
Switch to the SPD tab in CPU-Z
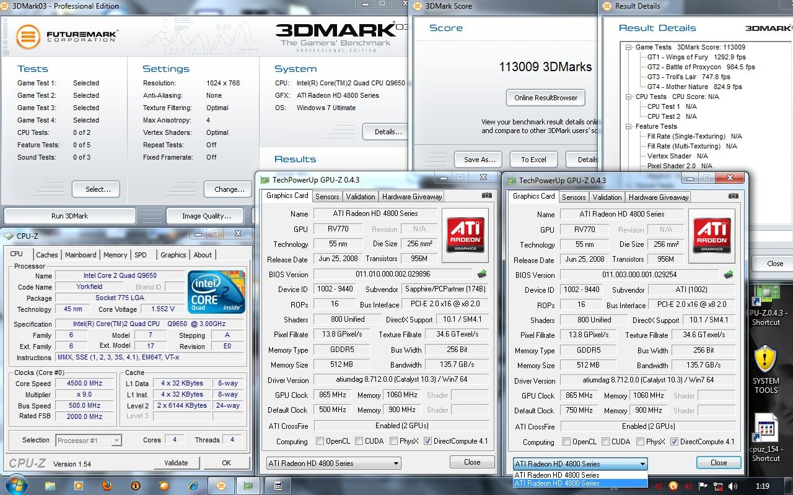pos(141,255)
